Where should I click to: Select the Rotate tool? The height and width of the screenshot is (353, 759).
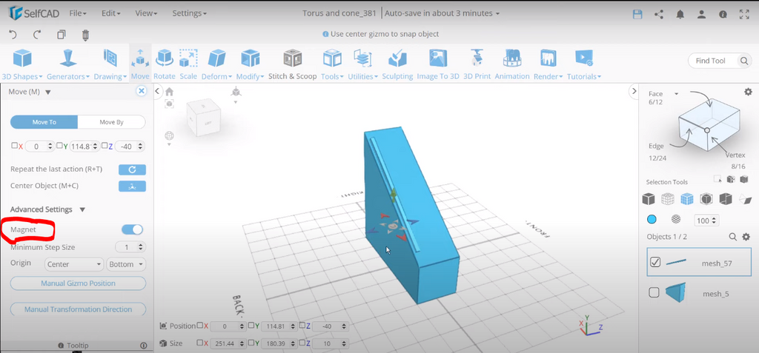(x=165, y=64)
